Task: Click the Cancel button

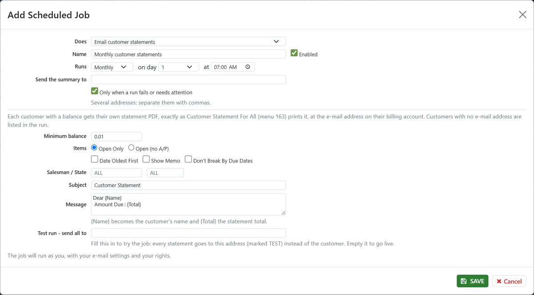Action: pyautogui.click(x=509, y=281)
